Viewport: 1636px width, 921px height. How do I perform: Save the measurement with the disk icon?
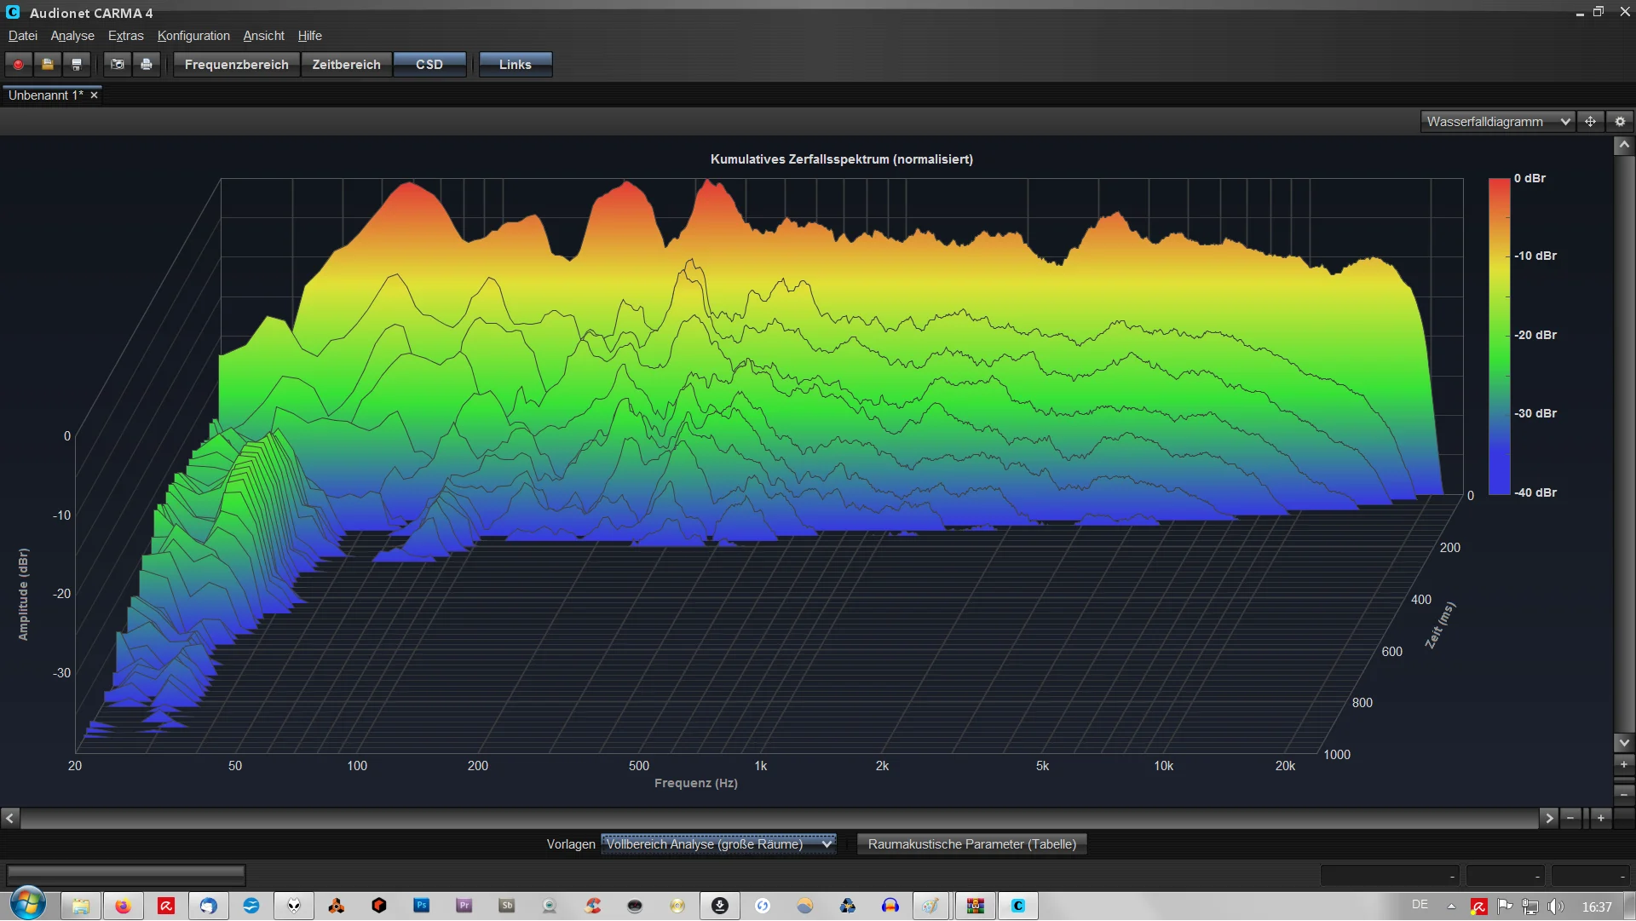(x=77, y=65)
